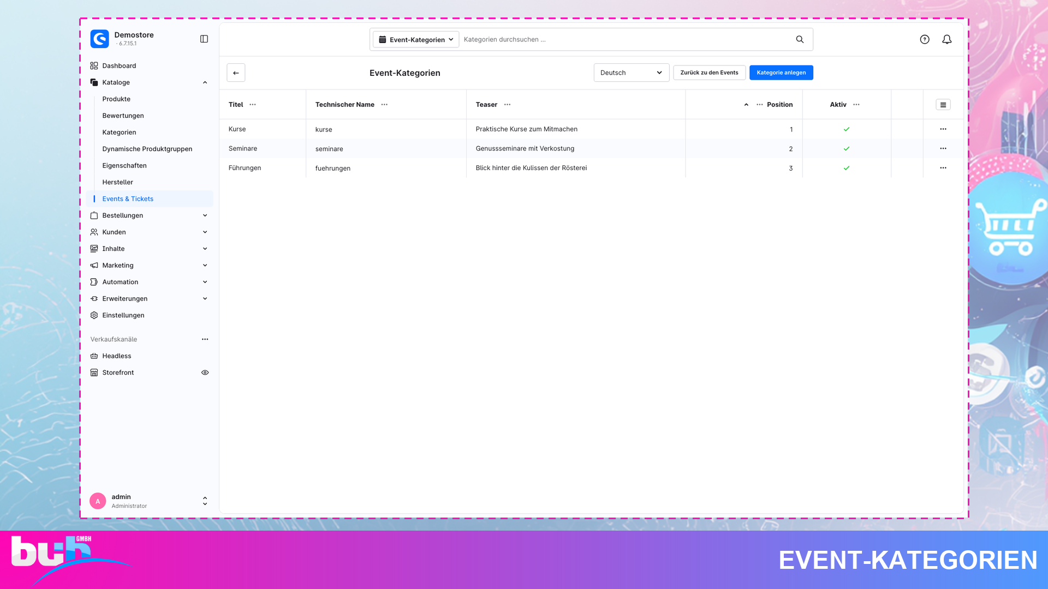Click the search magnifier icon
This screenshot has width=1048, height=589.
[x=800, y=39]
